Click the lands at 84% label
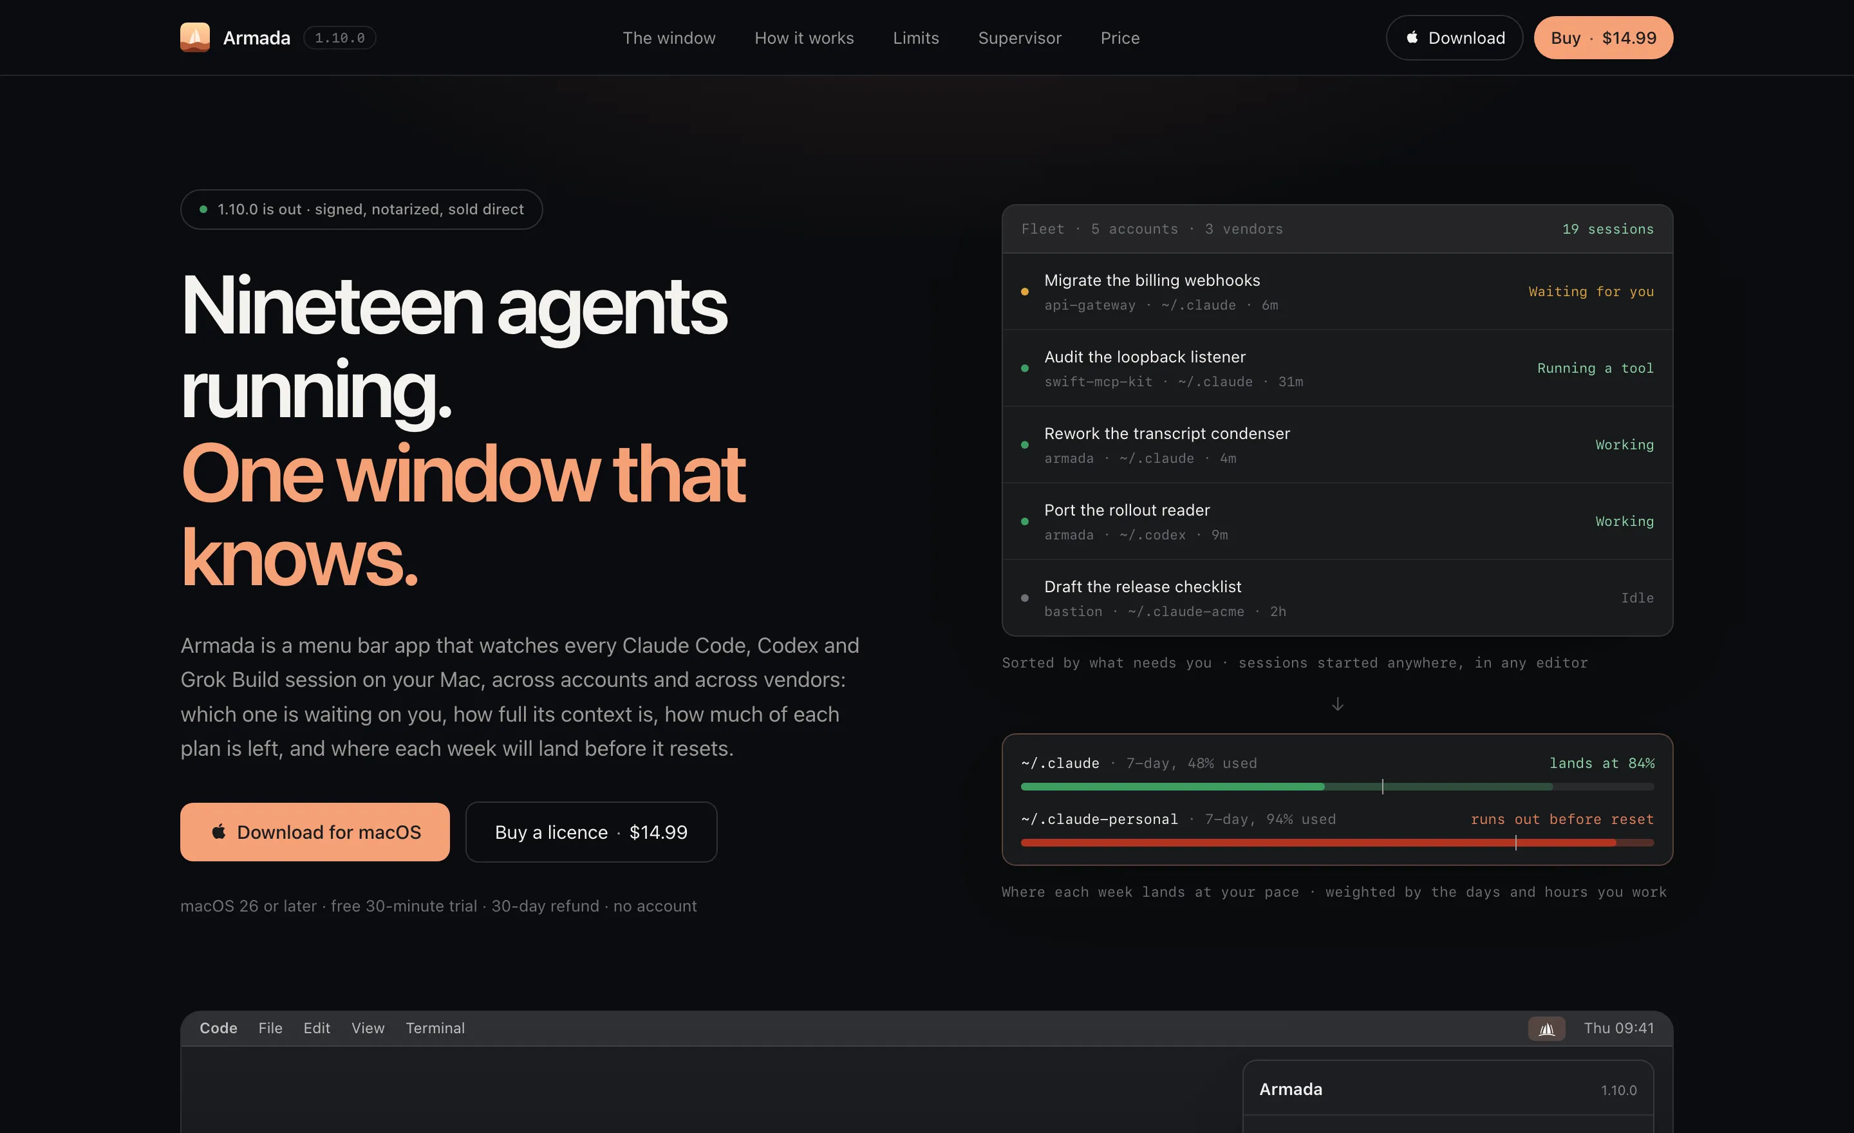1854x1133 pixels. tap(1601, 763)
